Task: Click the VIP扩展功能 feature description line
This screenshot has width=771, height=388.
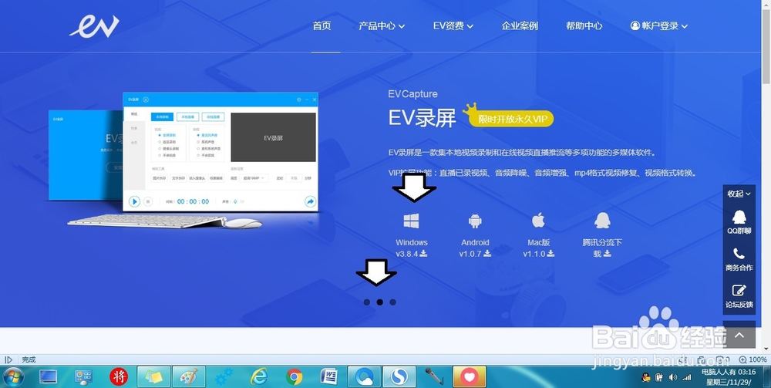Action: click(543, 173)
